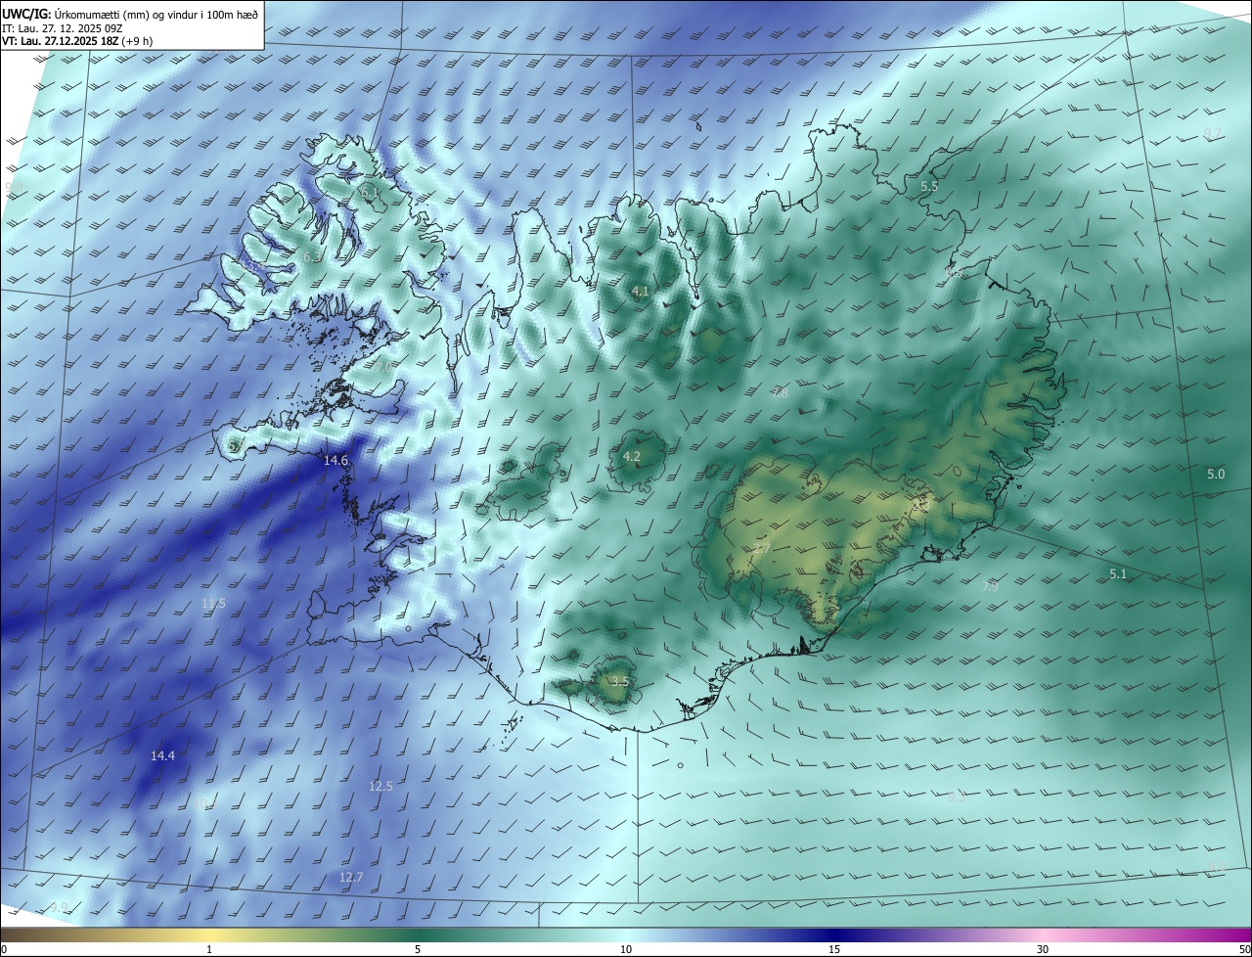Click the 30 tick on the color scale
This screenshot has width=1252, height=957.
[x=1043, y=949]
